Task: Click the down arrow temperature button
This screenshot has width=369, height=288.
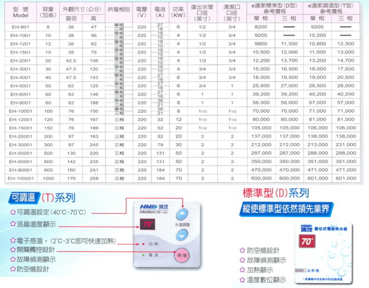Action: pos(182,235)
